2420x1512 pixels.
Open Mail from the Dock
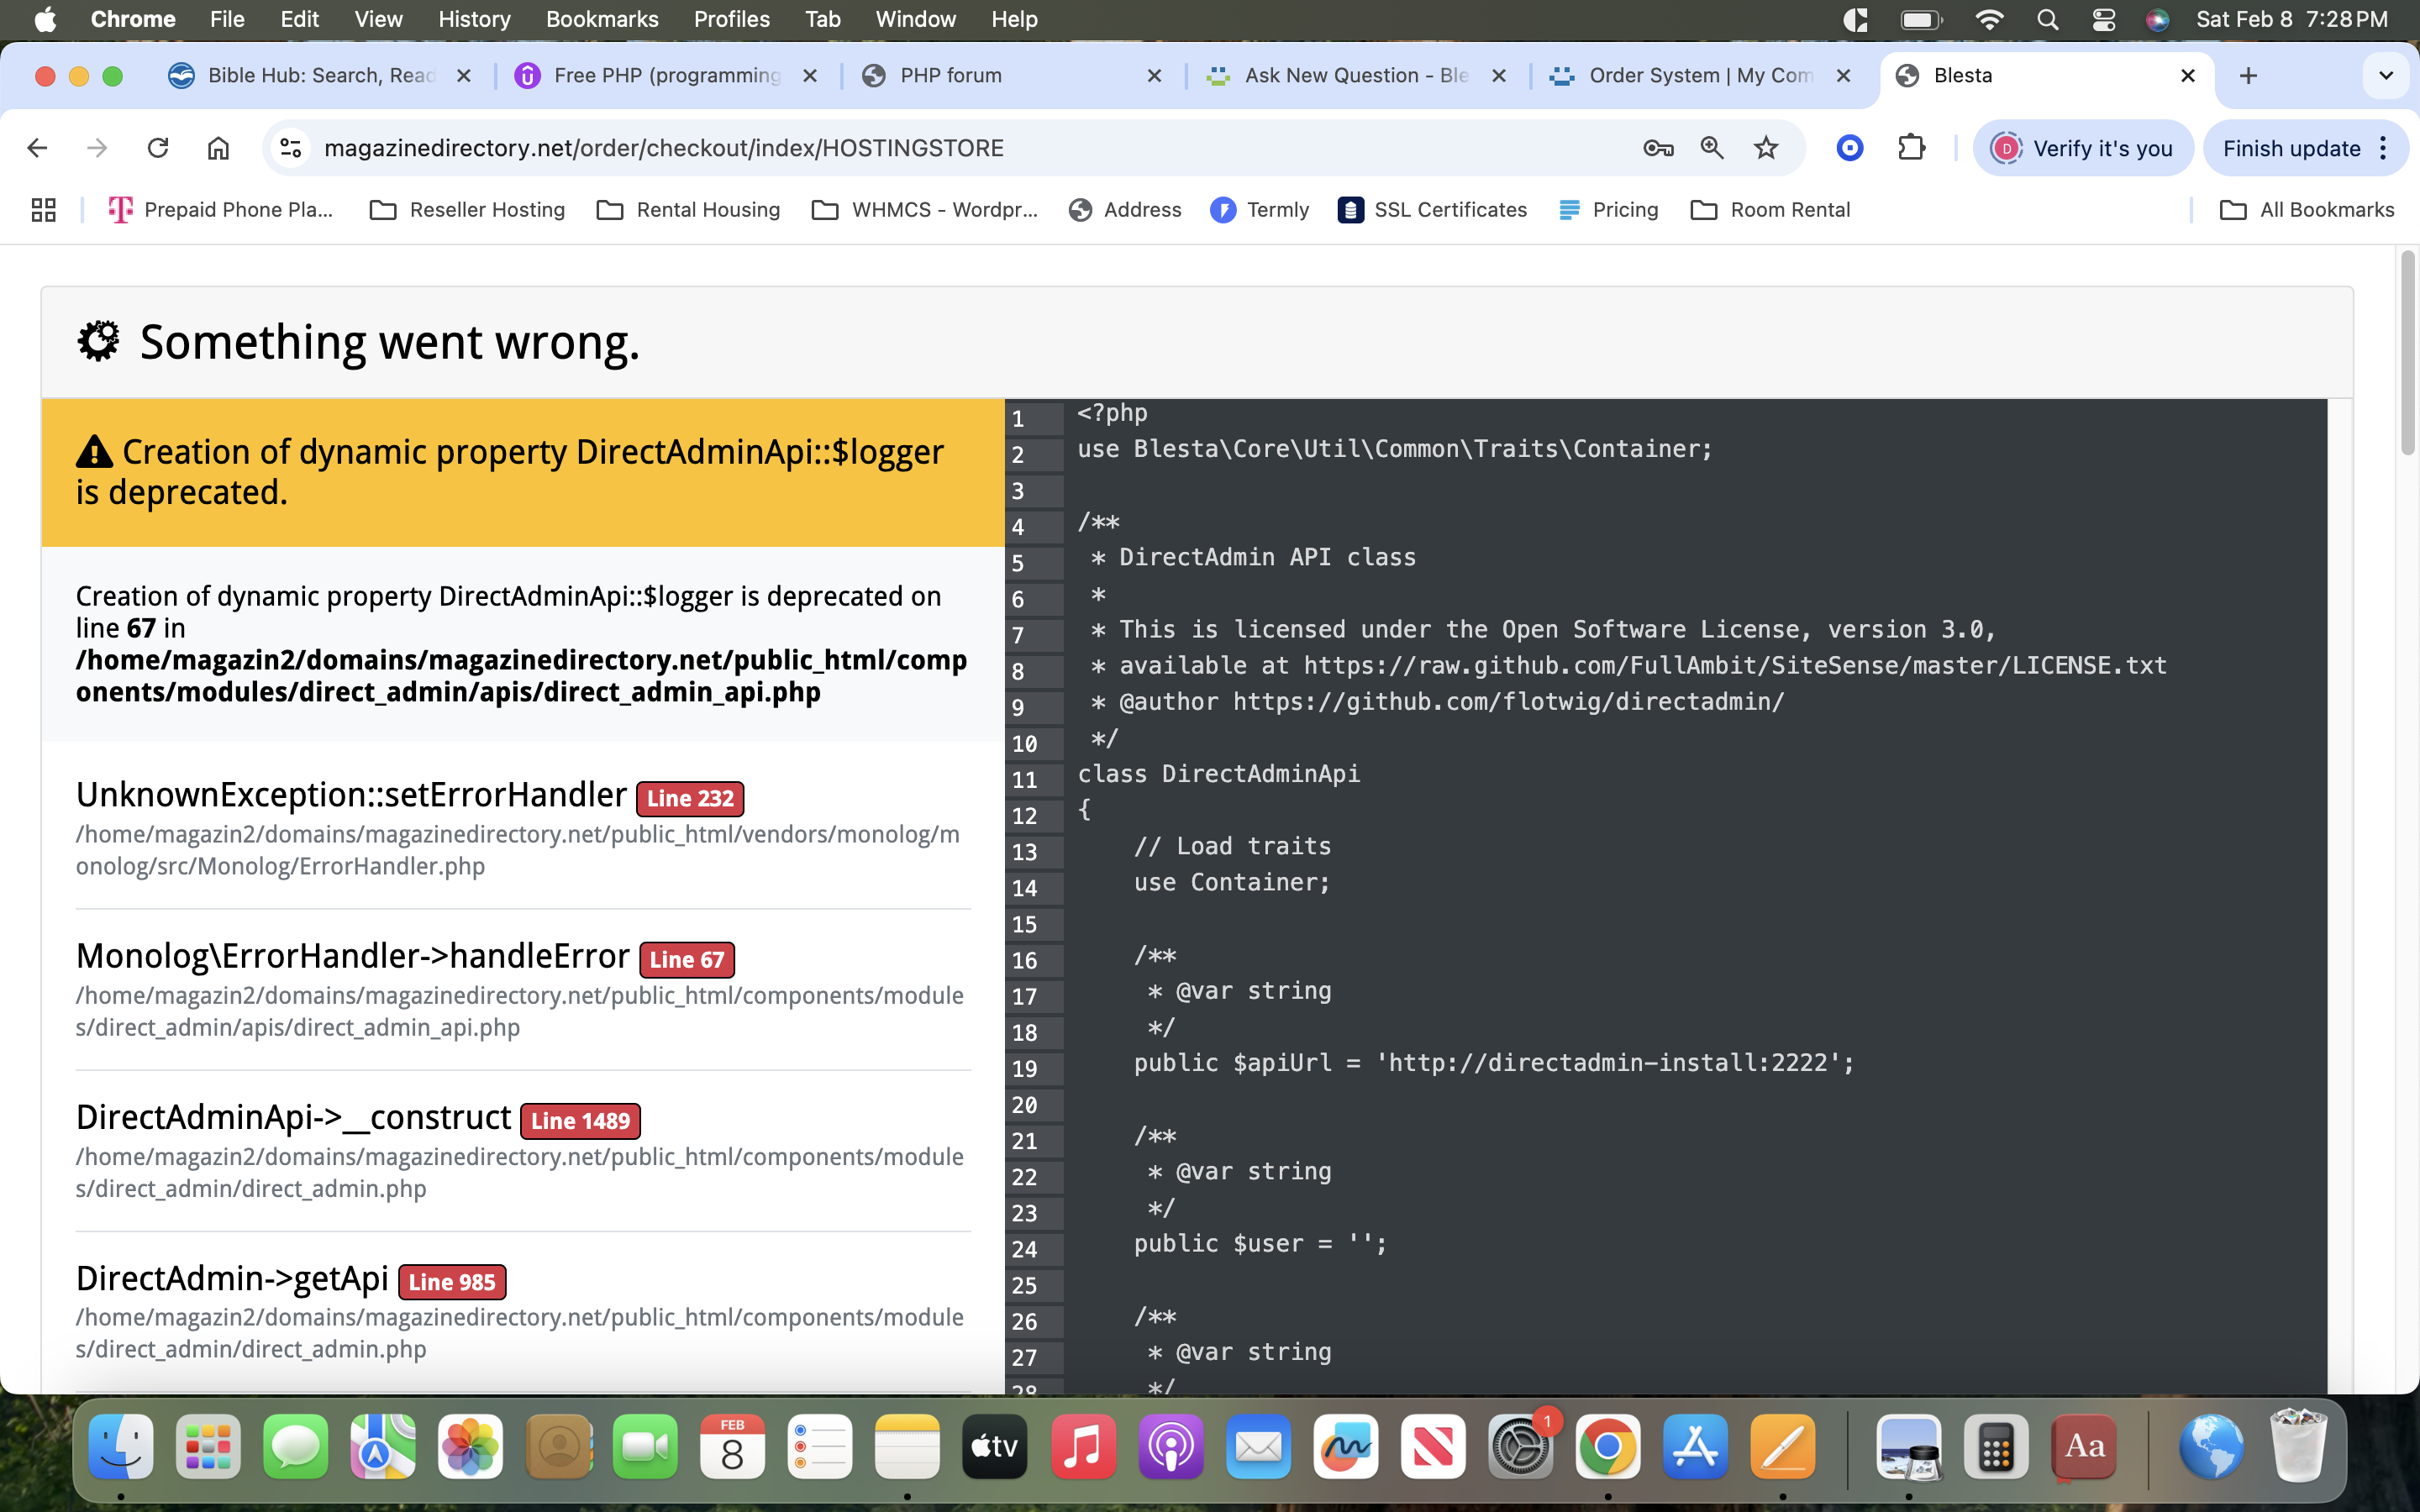pos(1258,1447)
